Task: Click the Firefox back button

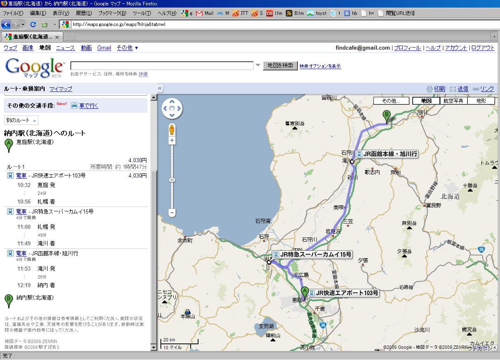Action: tap(6, 24)
